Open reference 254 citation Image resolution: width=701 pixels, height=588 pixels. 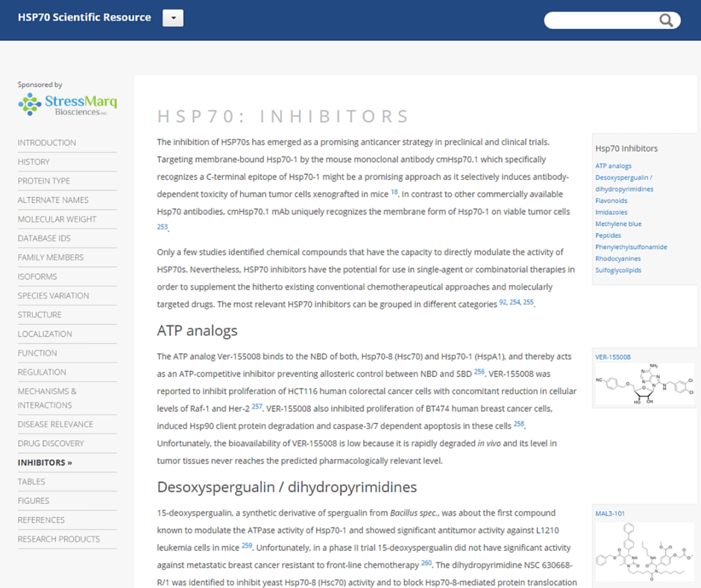pos(515,302)
